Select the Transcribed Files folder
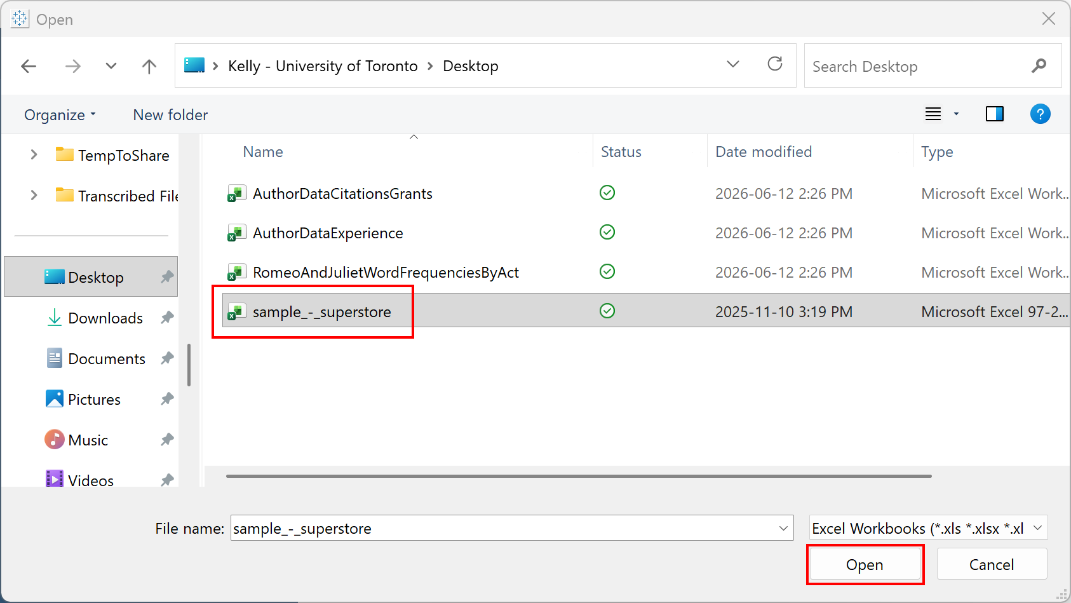This screenshot has height=603, width=1071. [117, 196]
